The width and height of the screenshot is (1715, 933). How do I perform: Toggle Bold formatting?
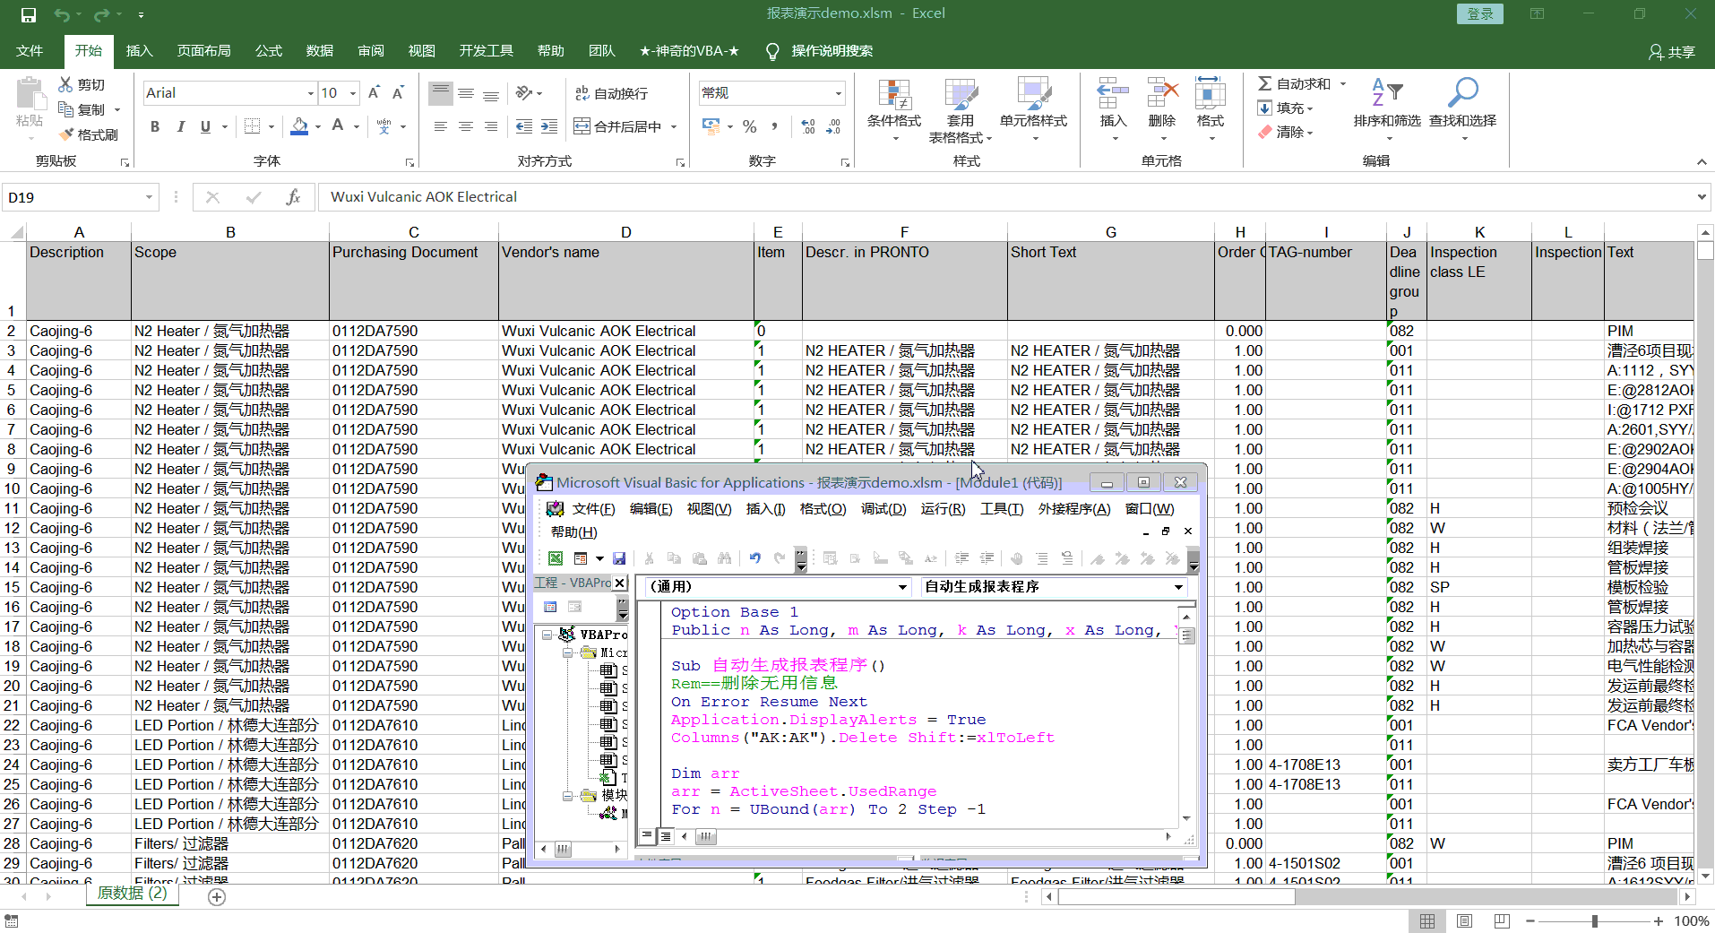155,126
